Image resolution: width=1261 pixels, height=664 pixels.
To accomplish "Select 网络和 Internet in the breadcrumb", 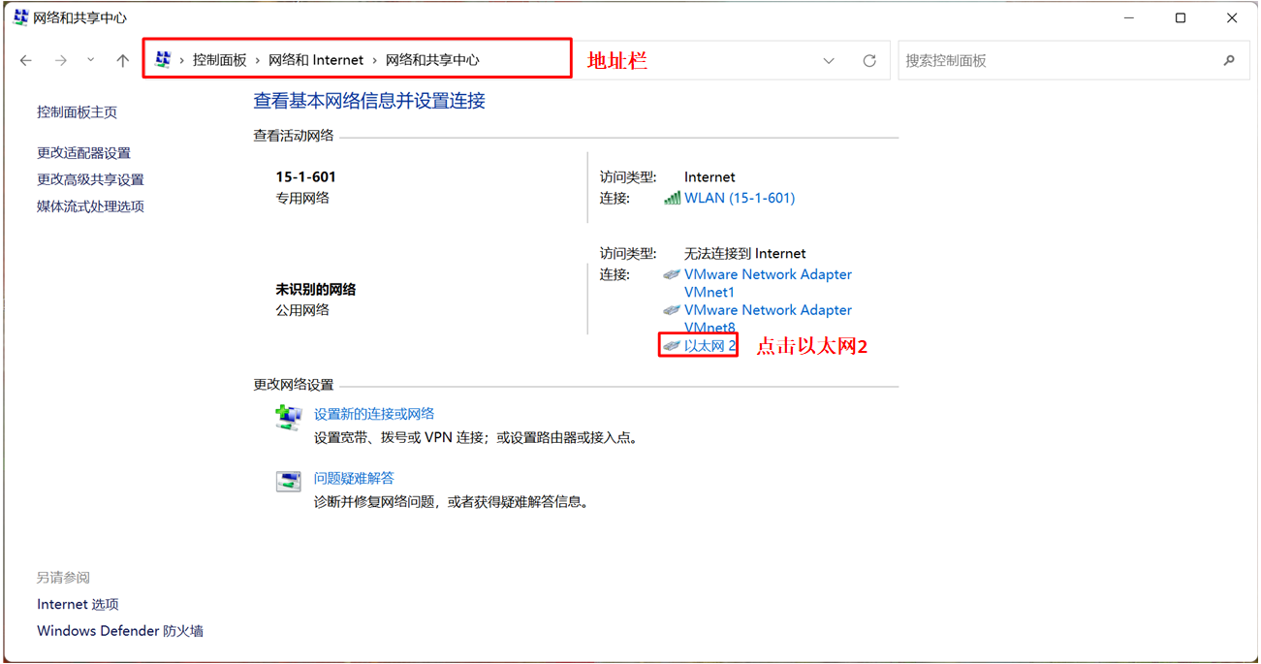I will pos(316,60).
